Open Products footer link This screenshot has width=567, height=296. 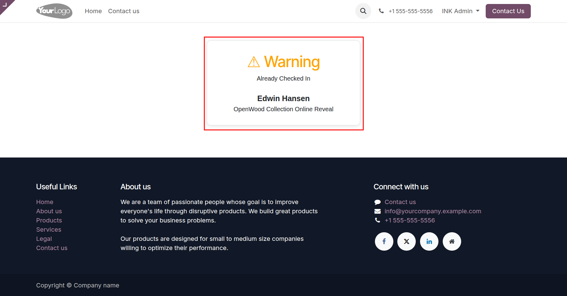tap(49, 220)
